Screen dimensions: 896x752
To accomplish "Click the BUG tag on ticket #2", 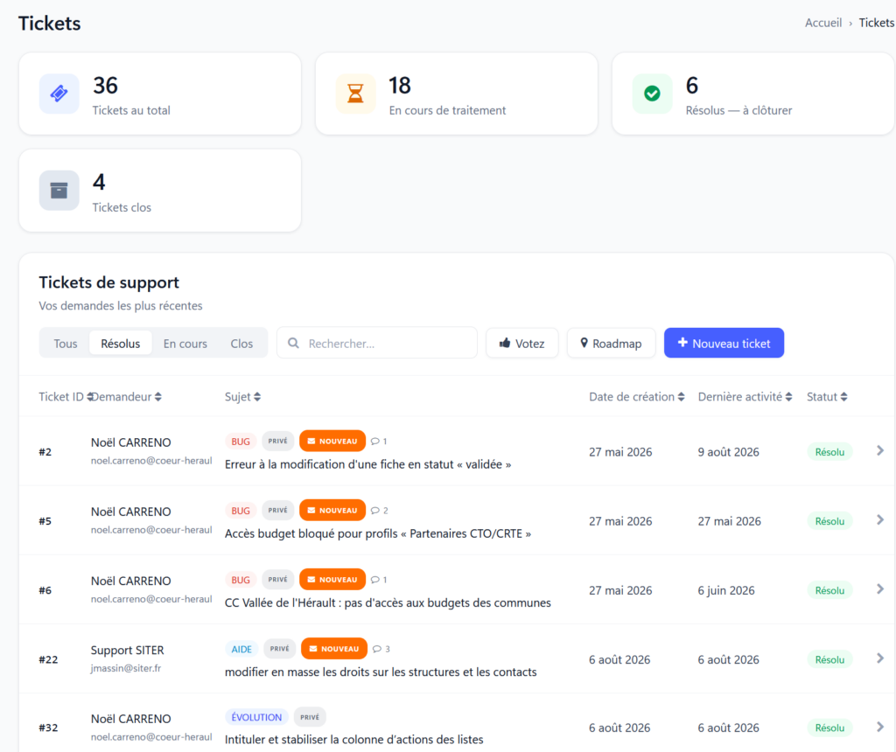I will (241, 442).
